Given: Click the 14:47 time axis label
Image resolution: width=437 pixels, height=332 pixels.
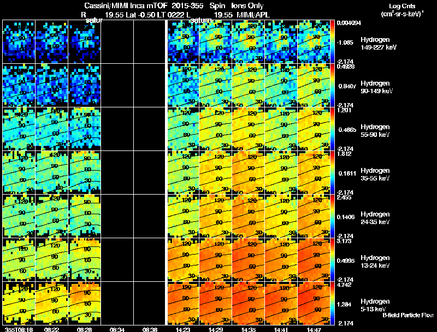Looking at the screenshot, I should (x=314, y=329).
